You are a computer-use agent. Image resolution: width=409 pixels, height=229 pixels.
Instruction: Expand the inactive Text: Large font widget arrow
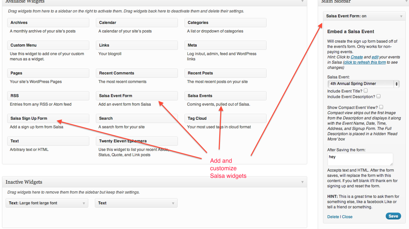click(x=84, y=203)
